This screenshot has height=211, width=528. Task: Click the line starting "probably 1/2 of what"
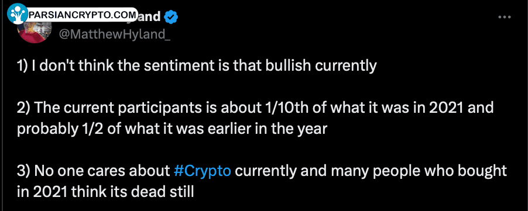[172, 129]
